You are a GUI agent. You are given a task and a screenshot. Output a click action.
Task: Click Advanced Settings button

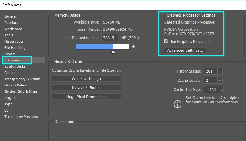pos(185,50)
